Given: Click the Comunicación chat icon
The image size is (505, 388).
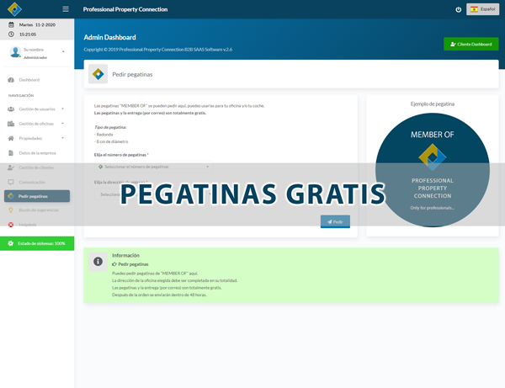Looking at the screenshot, I should (11, 183).
